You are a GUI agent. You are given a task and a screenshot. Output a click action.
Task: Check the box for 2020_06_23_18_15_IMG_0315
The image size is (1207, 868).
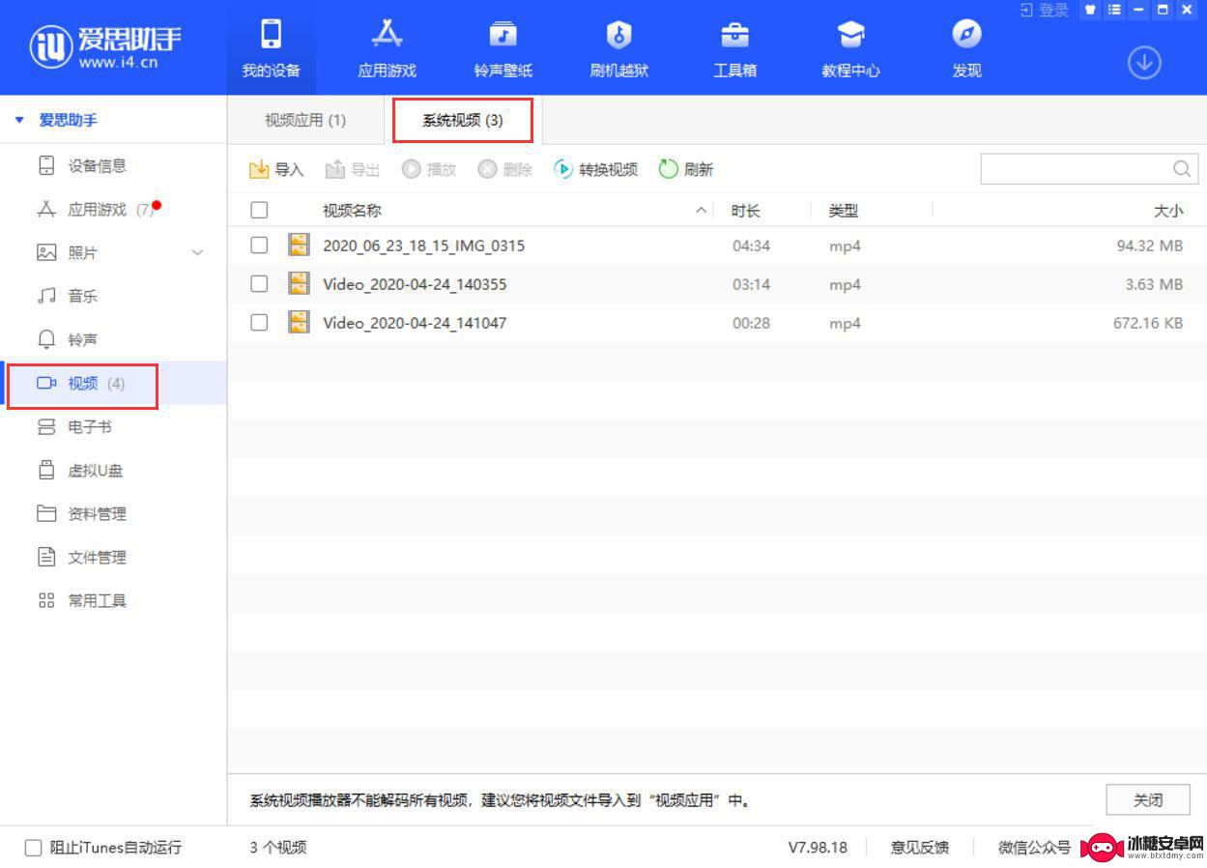coord(259,245)
